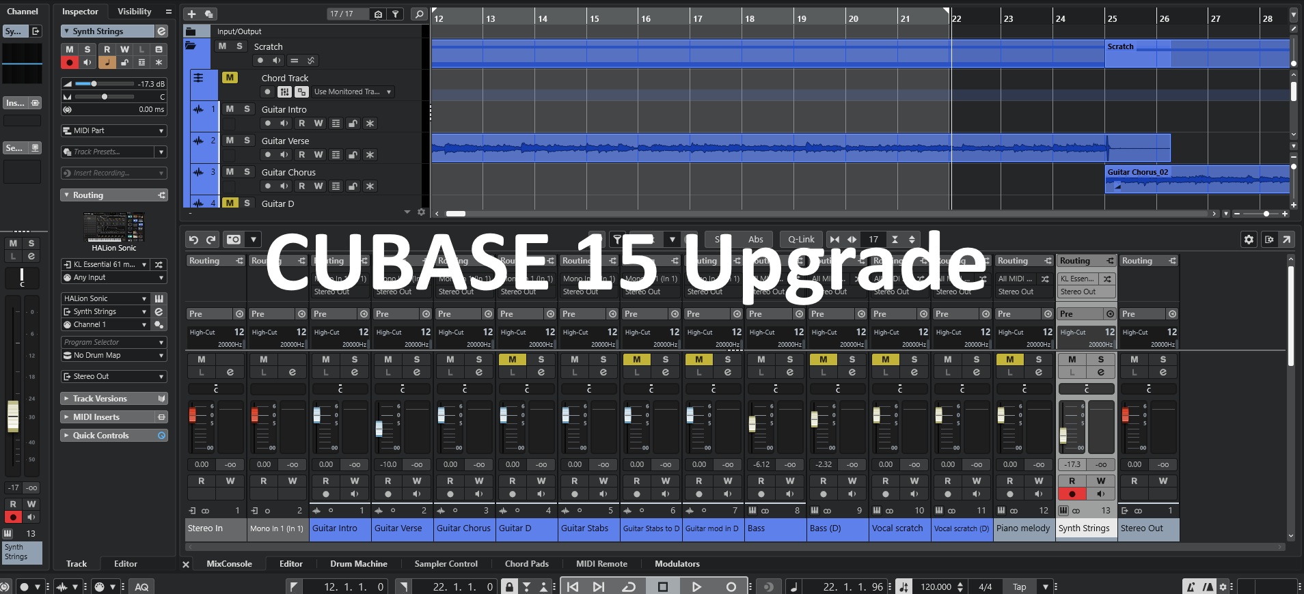Click the MixConsole snapshot camera icon
The width and height of the screenshot is (1304, 594).
click(x=234, y=240)
